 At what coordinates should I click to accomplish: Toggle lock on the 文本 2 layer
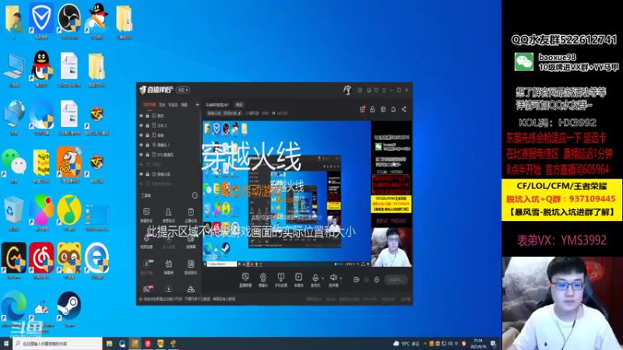click(x=147, y=125)
